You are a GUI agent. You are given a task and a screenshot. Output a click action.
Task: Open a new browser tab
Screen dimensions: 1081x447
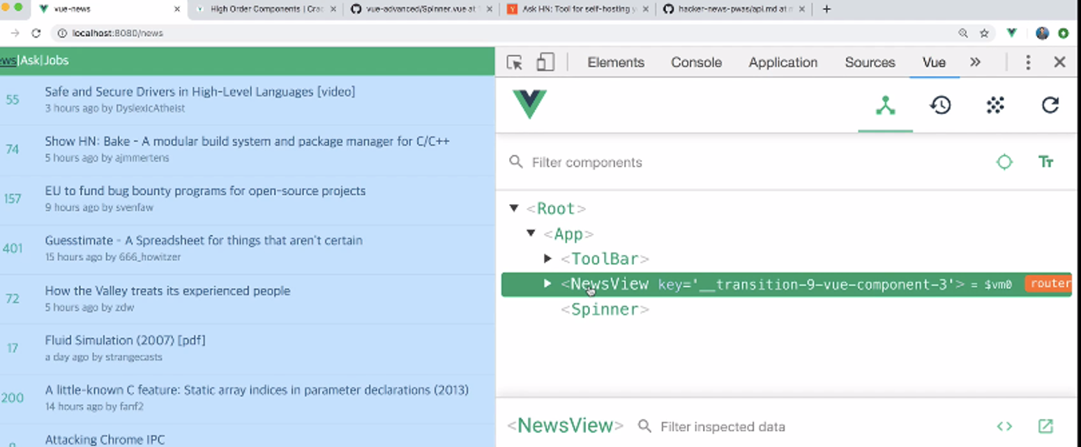click(827, 9)
